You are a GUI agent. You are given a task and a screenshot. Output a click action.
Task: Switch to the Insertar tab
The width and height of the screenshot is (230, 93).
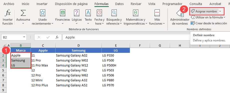(42, 4)
